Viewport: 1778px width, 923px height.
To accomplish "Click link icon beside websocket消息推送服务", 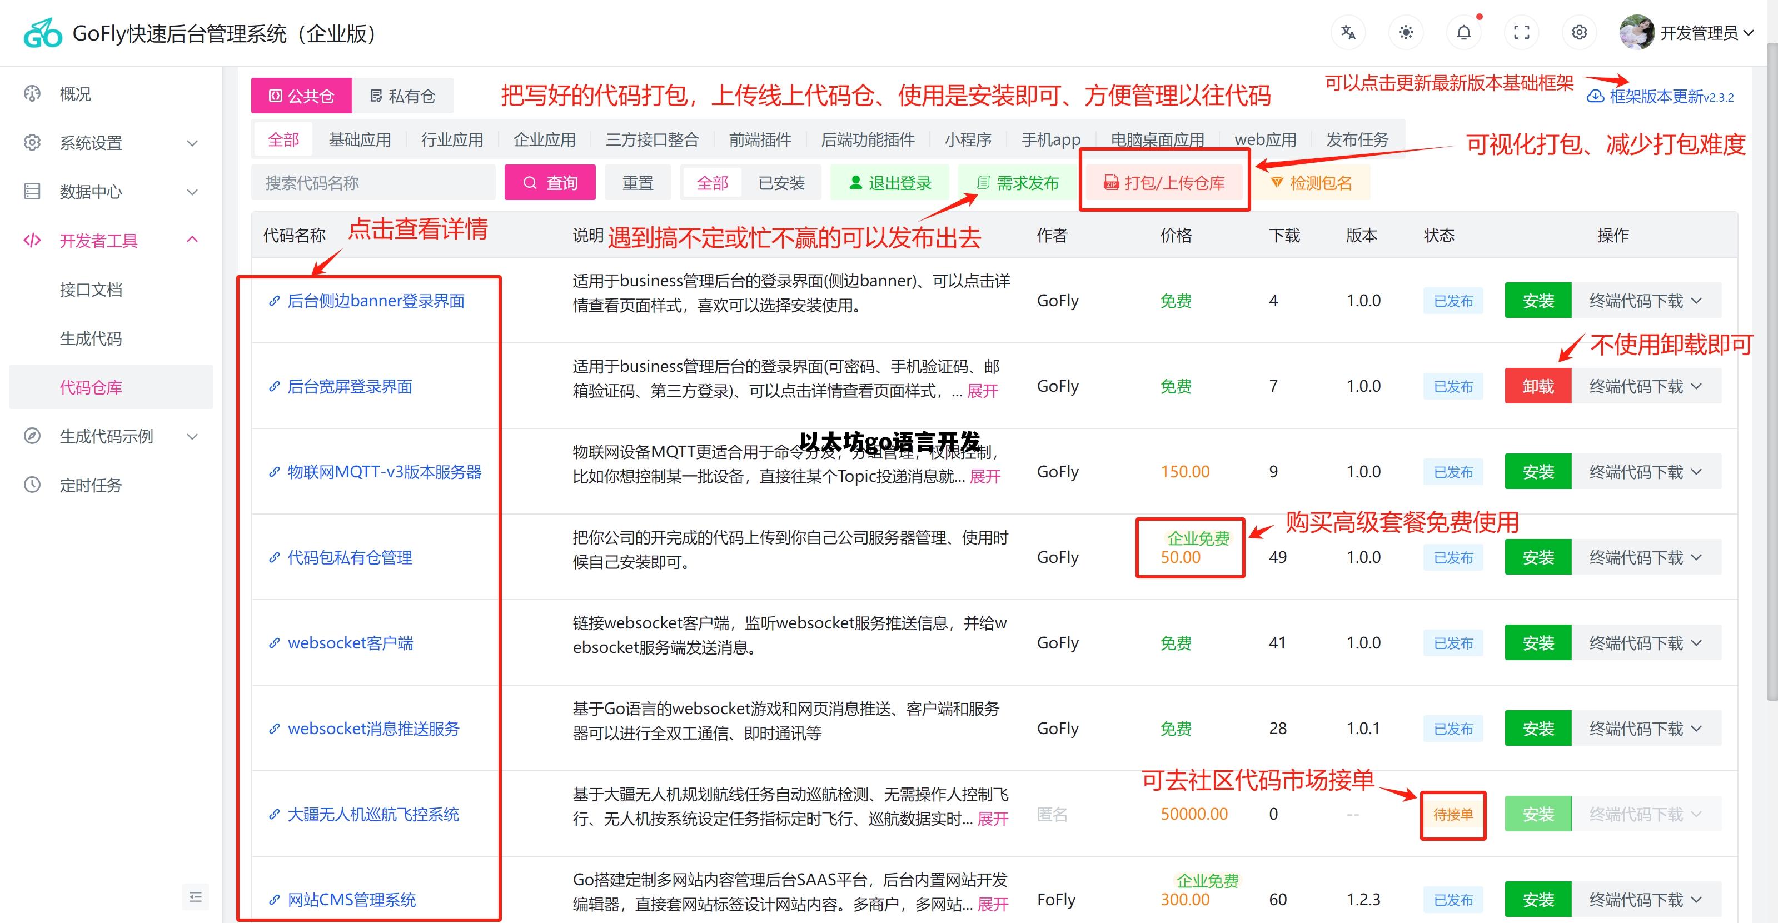I will point(274,729).
